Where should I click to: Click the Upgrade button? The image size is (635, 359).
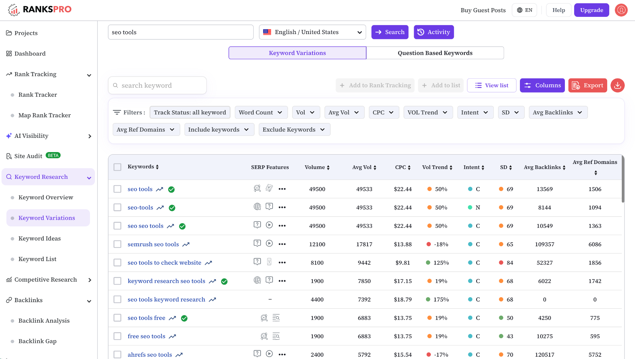[x=591, y=10]
